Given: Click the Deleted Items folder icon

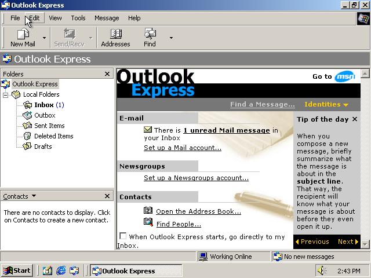Looking at the screenshot, I should click(x=27, y=136).
